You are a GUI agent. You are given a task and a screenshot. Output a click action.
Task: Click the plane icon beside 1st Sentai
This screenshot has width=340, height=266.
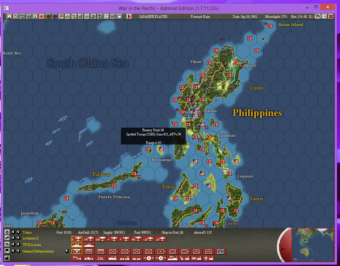click(x=7, y=238)
